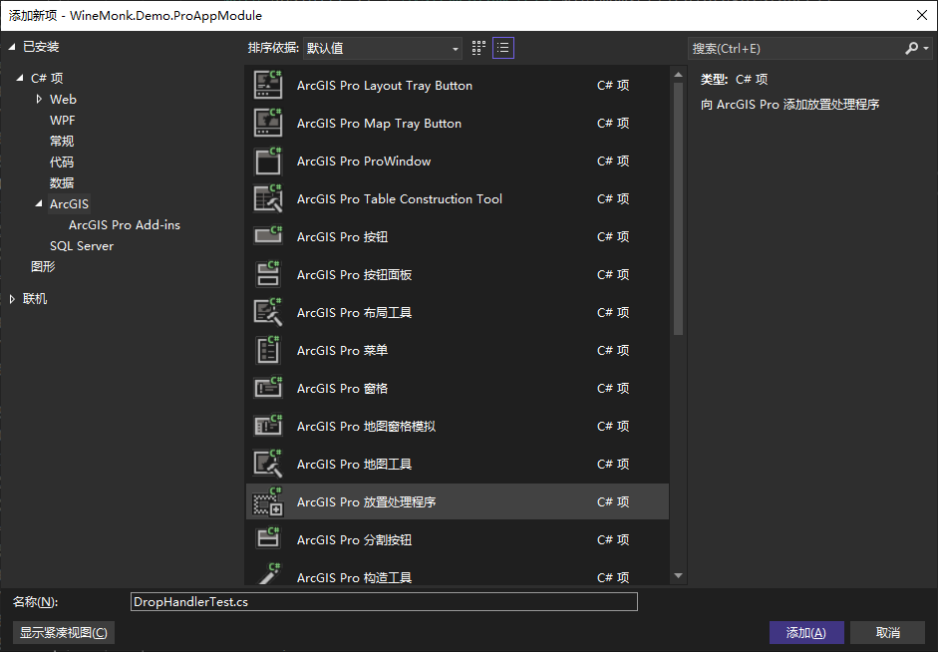
Task: Select ArcGIS Pro 分割按钮 text
Action: pos(354,539)
